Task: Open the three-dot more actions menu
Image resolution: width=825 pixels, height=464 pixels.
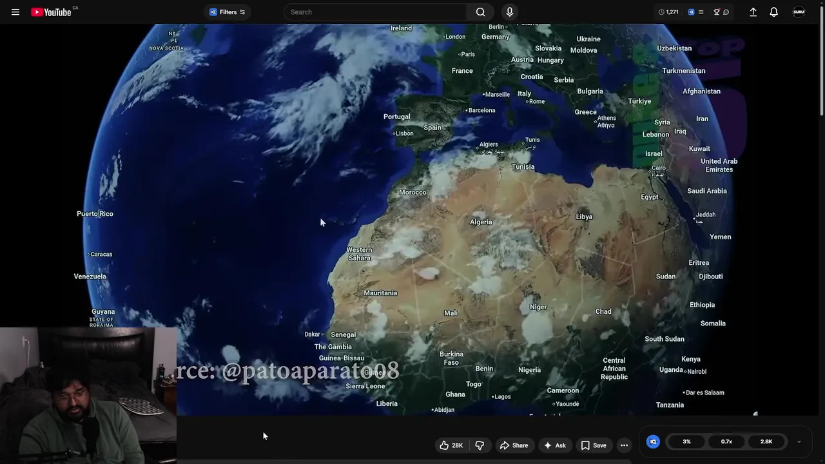Action: (624, 445)
